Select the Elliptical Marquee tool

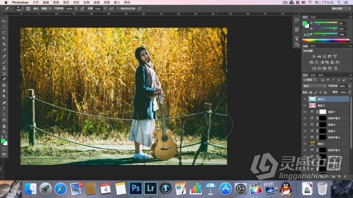click(x=4, y=27)
